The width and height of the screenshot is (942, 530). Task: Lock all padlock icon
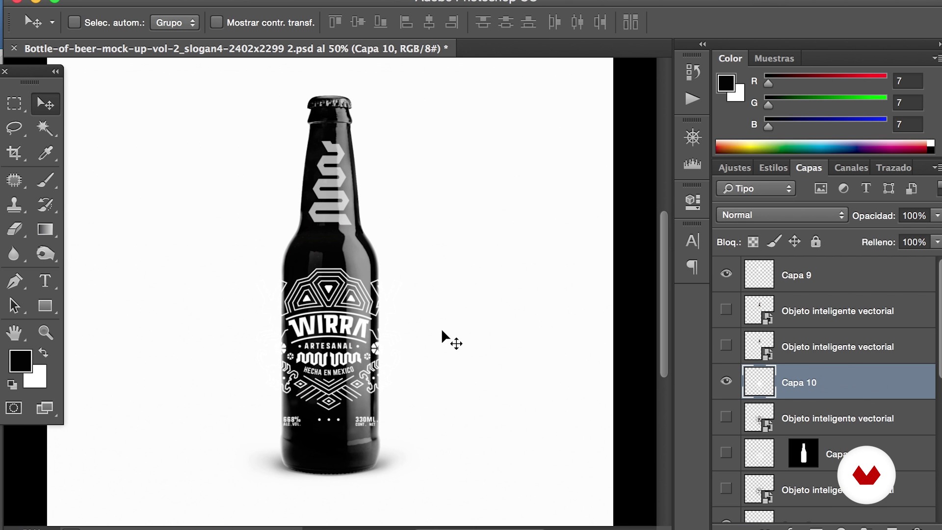coord(815,241)
